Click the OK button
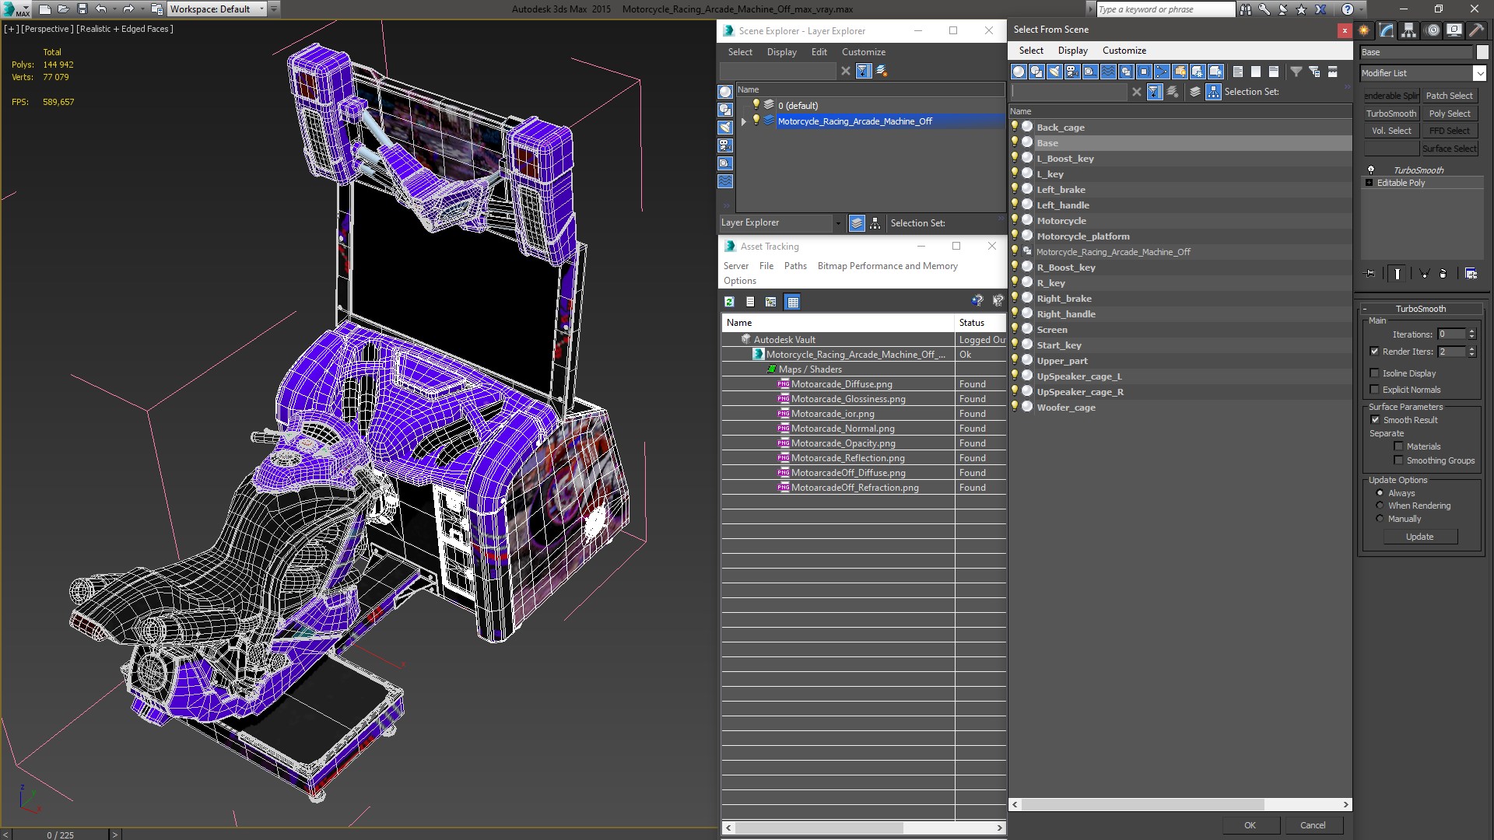The height and width of the screenshot is (840, 1494). (1249, 825)
